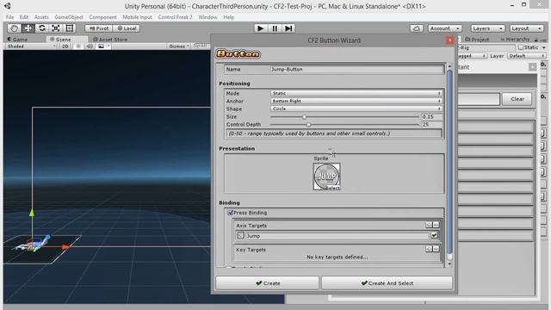Switch to the Hierarchy tab
The image size is (551, 310).
coord(515,40)
